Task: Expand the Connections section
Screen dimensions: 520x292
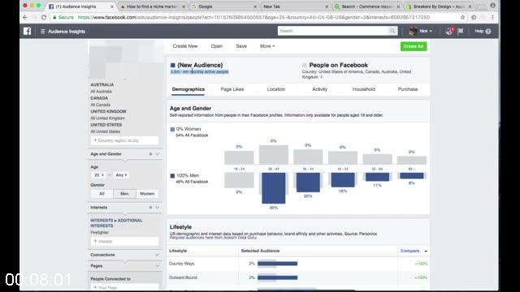Action: [157, 255]
